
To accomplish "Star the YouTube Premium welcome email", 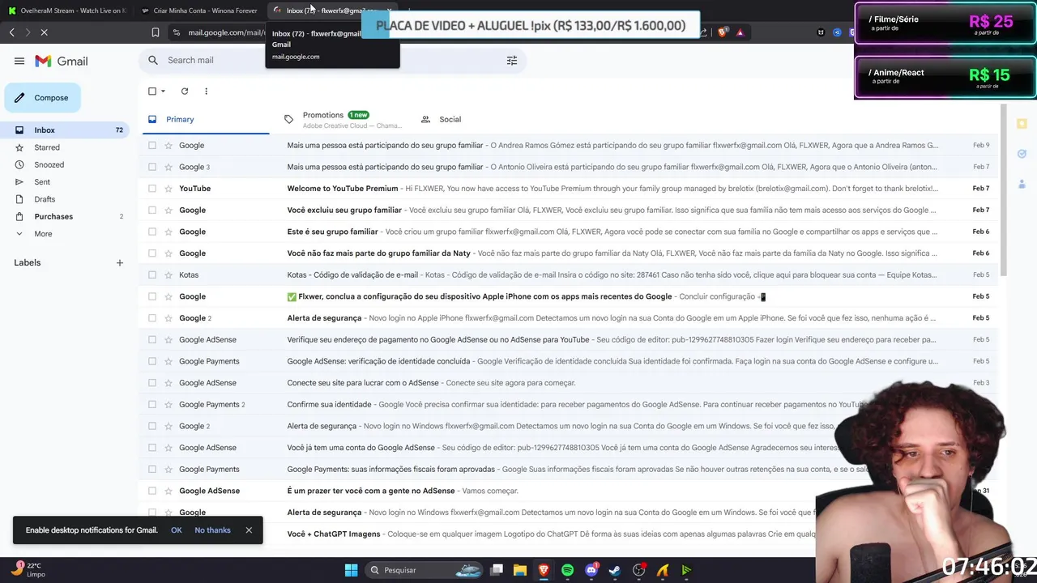I will 169,189.
